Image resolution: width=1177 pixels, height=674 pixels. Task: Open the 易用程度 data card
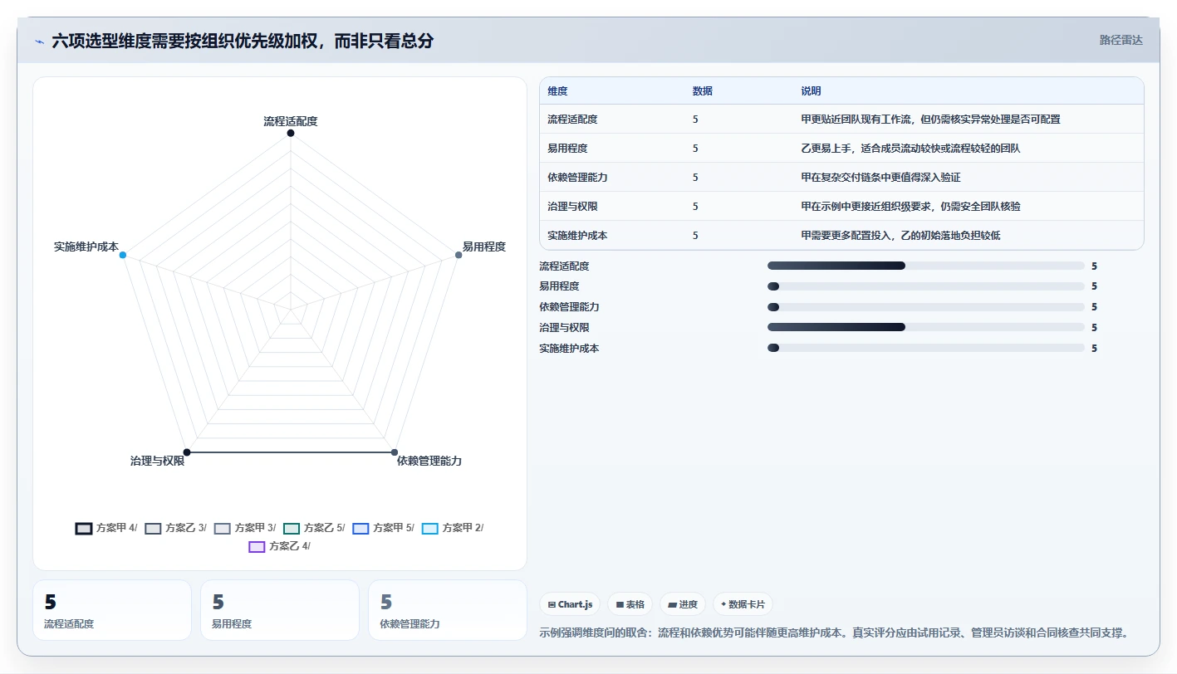click(x=280, y=610)
